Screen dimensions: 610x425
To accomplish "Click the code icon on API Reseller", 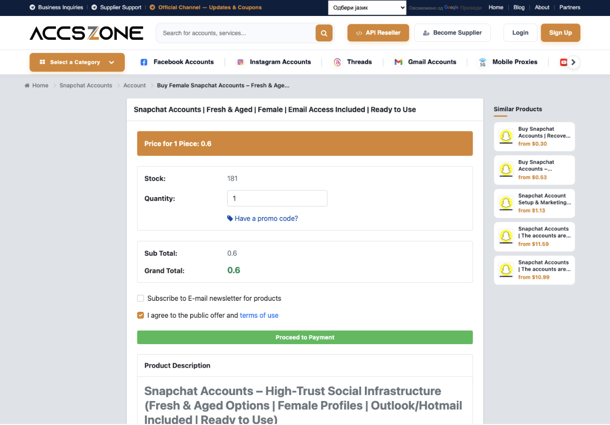I will click(x=359, y=33).
